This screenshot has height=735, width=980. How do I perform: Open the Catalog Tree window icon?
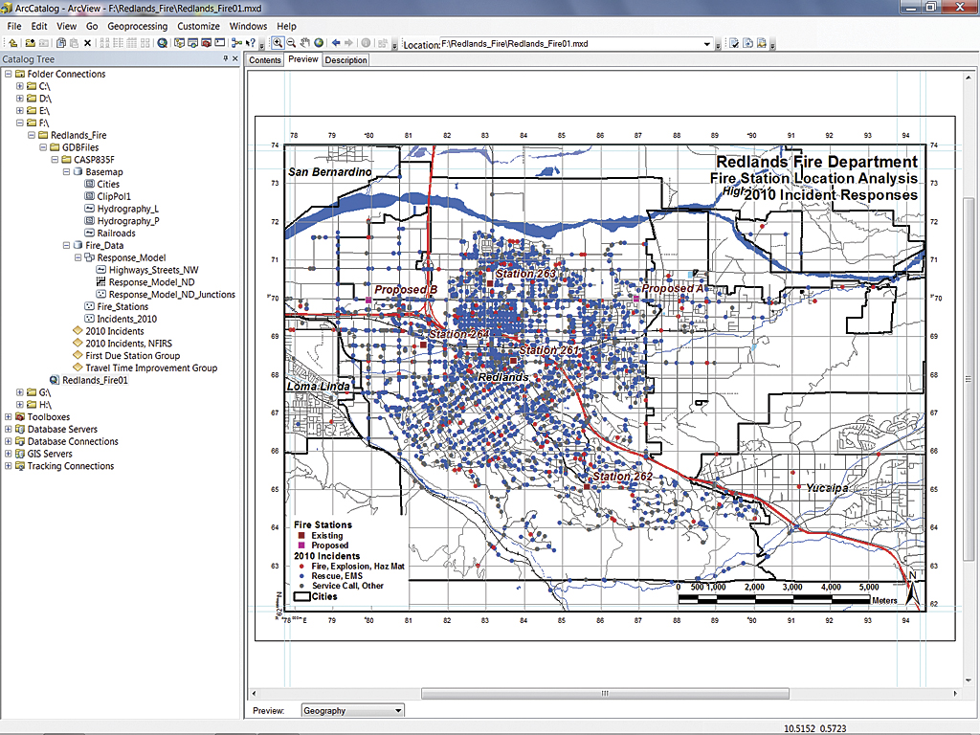pyautogui.click(x=179, y=43)
